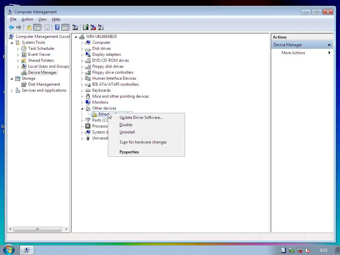
Task: Click the Ethernet Controller warning icon
Action: click(95, 114)
